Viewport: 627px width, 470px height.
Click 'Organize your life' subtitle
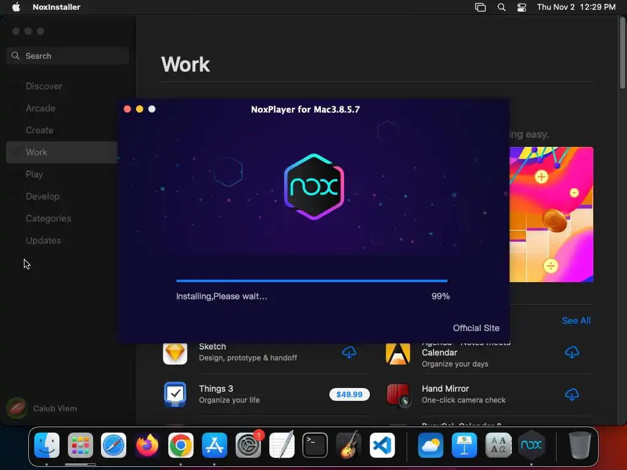point(229,400)
